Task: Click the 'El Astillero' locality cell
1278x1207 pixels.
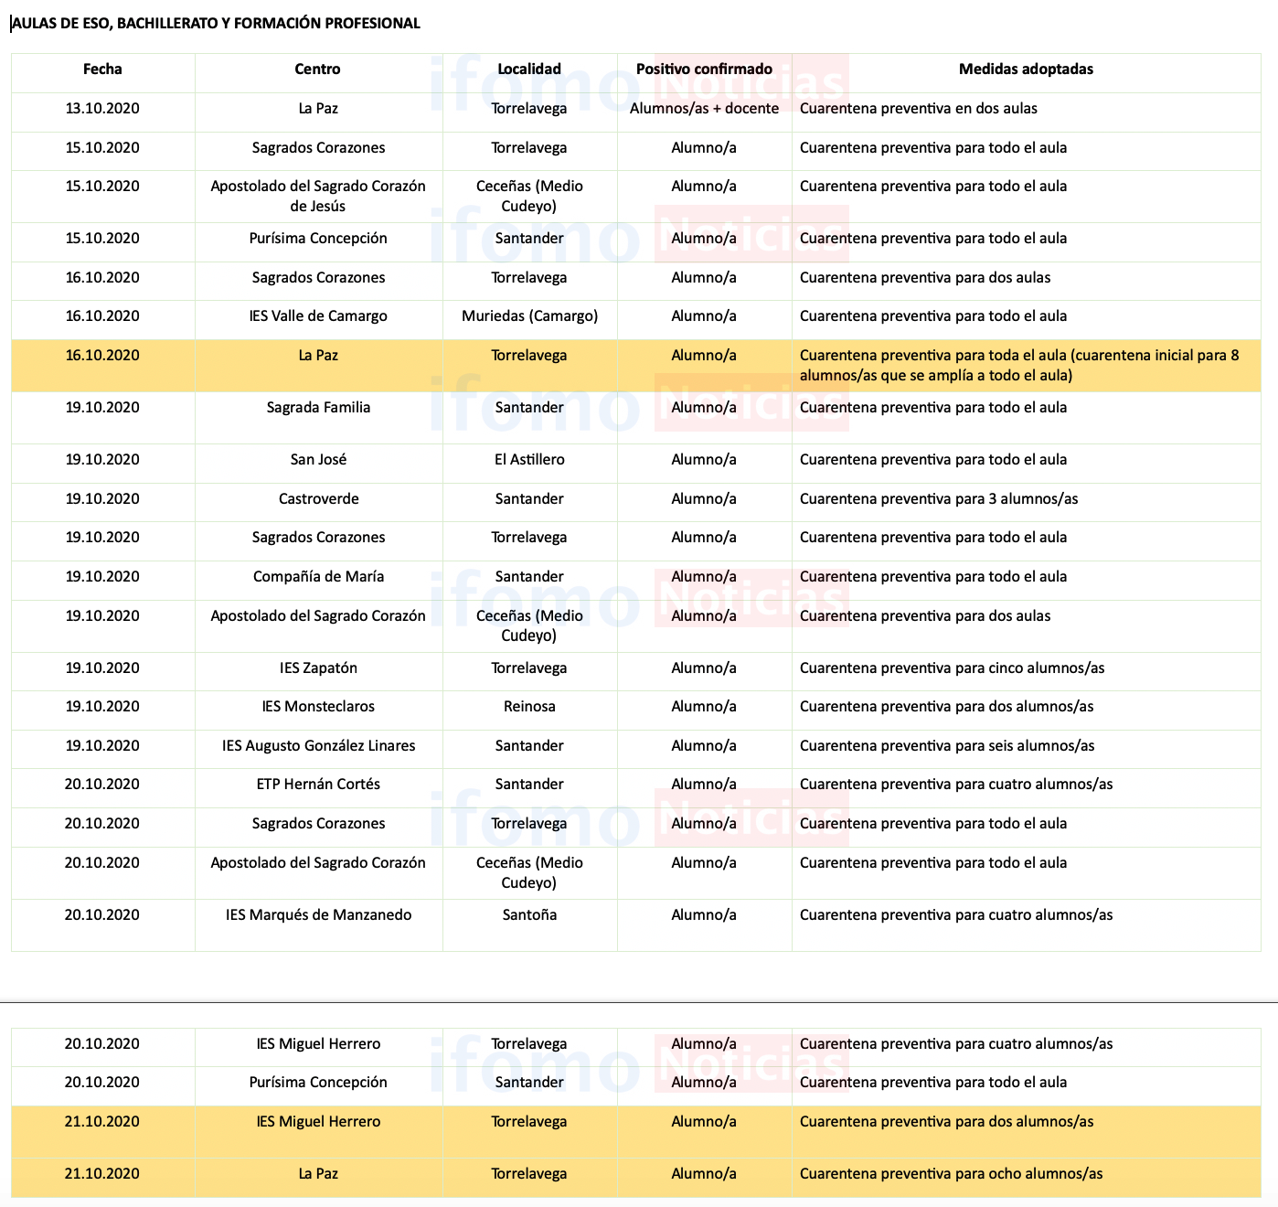Action: click(x=529, y=460)
